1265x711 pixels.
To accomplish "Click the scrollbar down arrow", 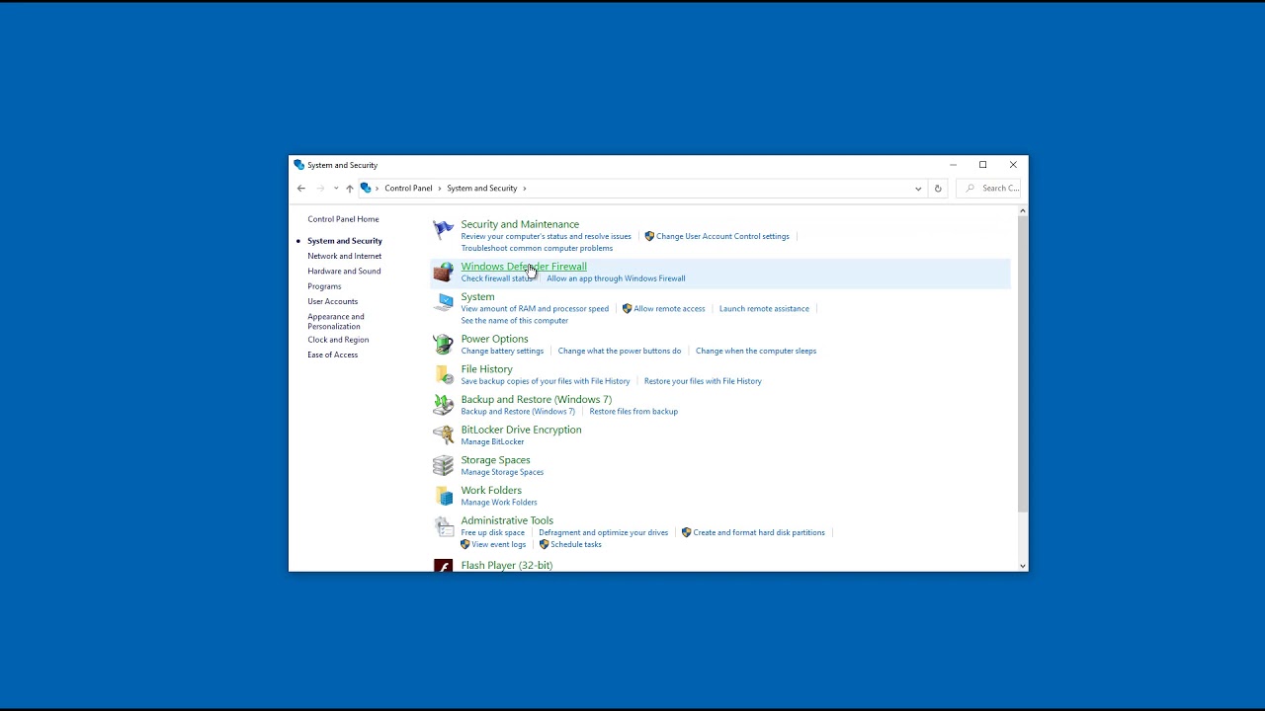I will [1022, 566].
